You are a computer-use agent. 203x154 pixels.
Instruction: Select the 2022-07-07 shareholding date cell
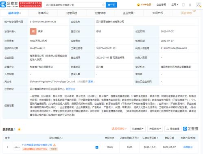pos(169,147)
